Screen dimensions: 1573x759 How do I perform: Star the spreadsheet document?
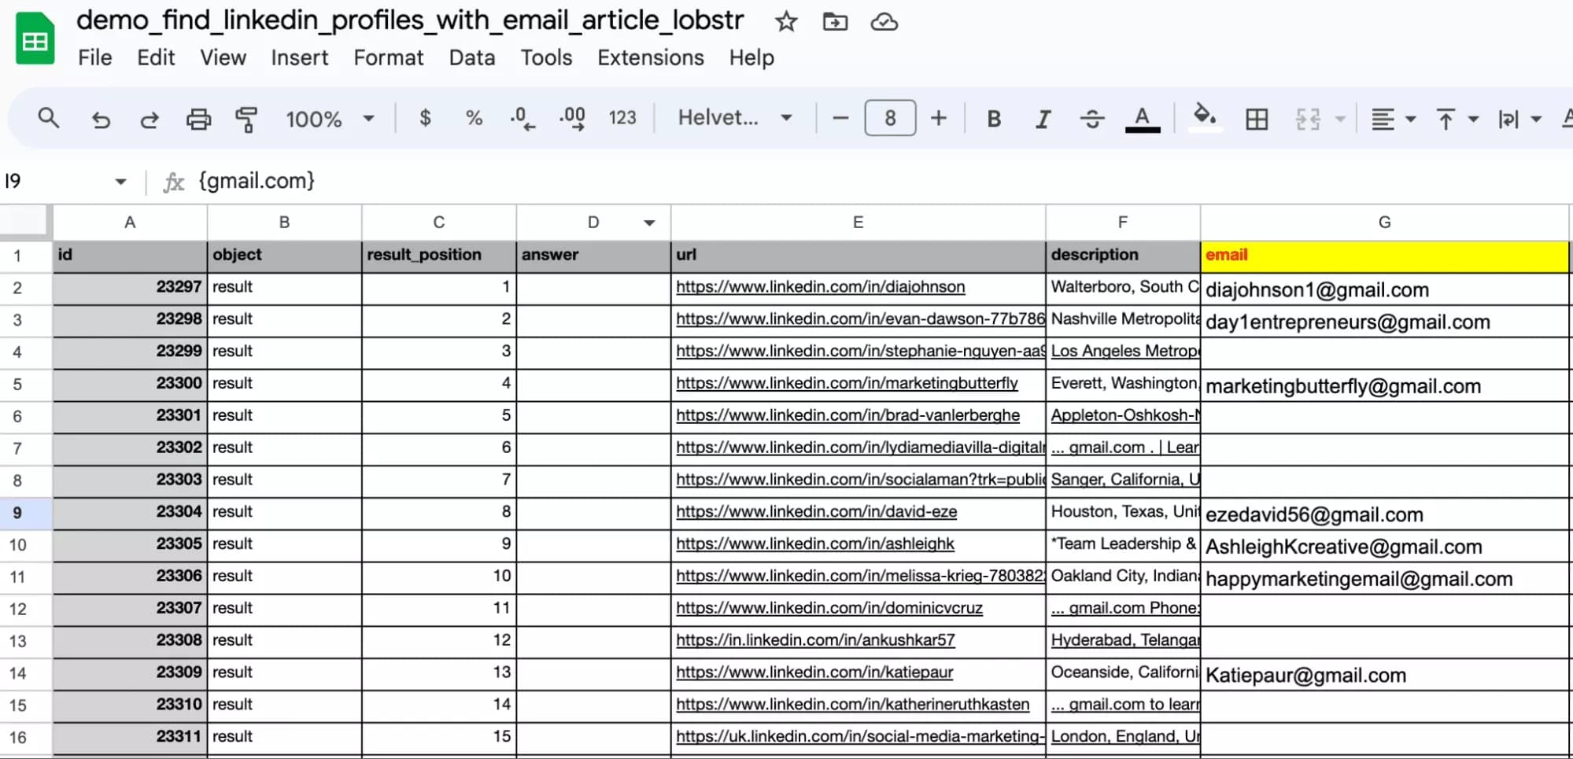click(786, 21)
